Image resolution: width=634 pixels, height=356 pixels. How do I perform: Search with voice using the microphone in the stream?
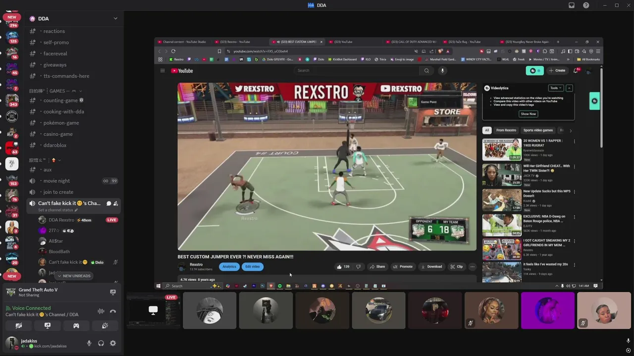[442, 71]
